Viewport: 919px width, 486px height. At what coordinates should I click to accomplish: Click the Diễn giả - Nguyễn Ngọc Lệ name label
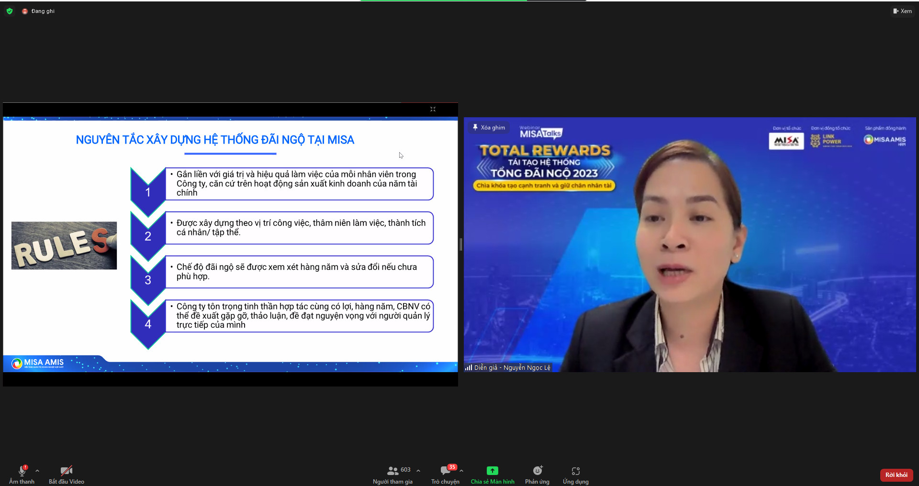tap(512, 367)
